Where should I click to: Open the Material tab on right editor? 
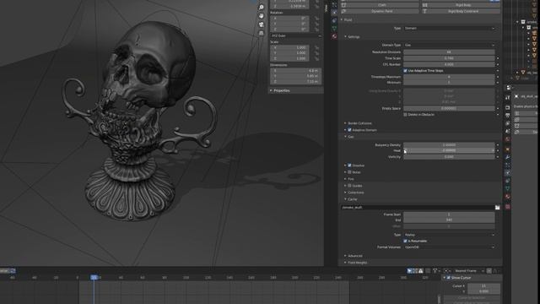(508, 197)
